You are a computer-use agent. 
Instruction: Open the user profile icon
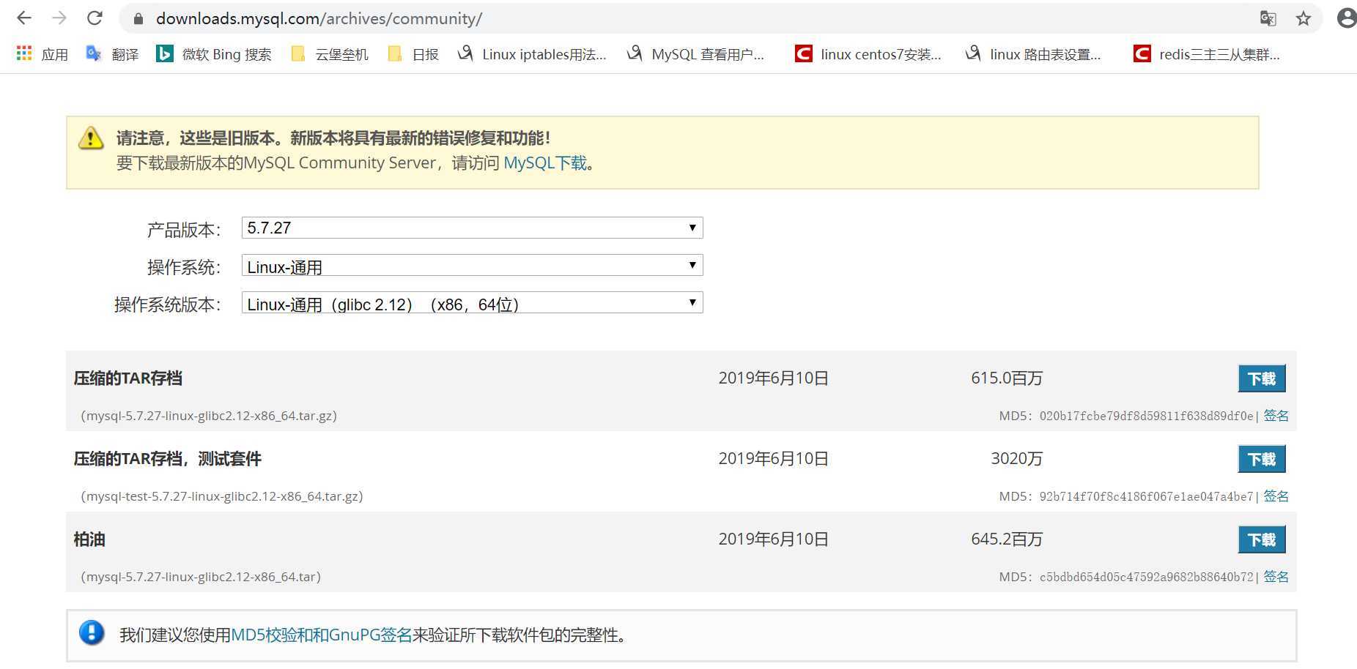pyautogui.click(x=1347, y=18)
